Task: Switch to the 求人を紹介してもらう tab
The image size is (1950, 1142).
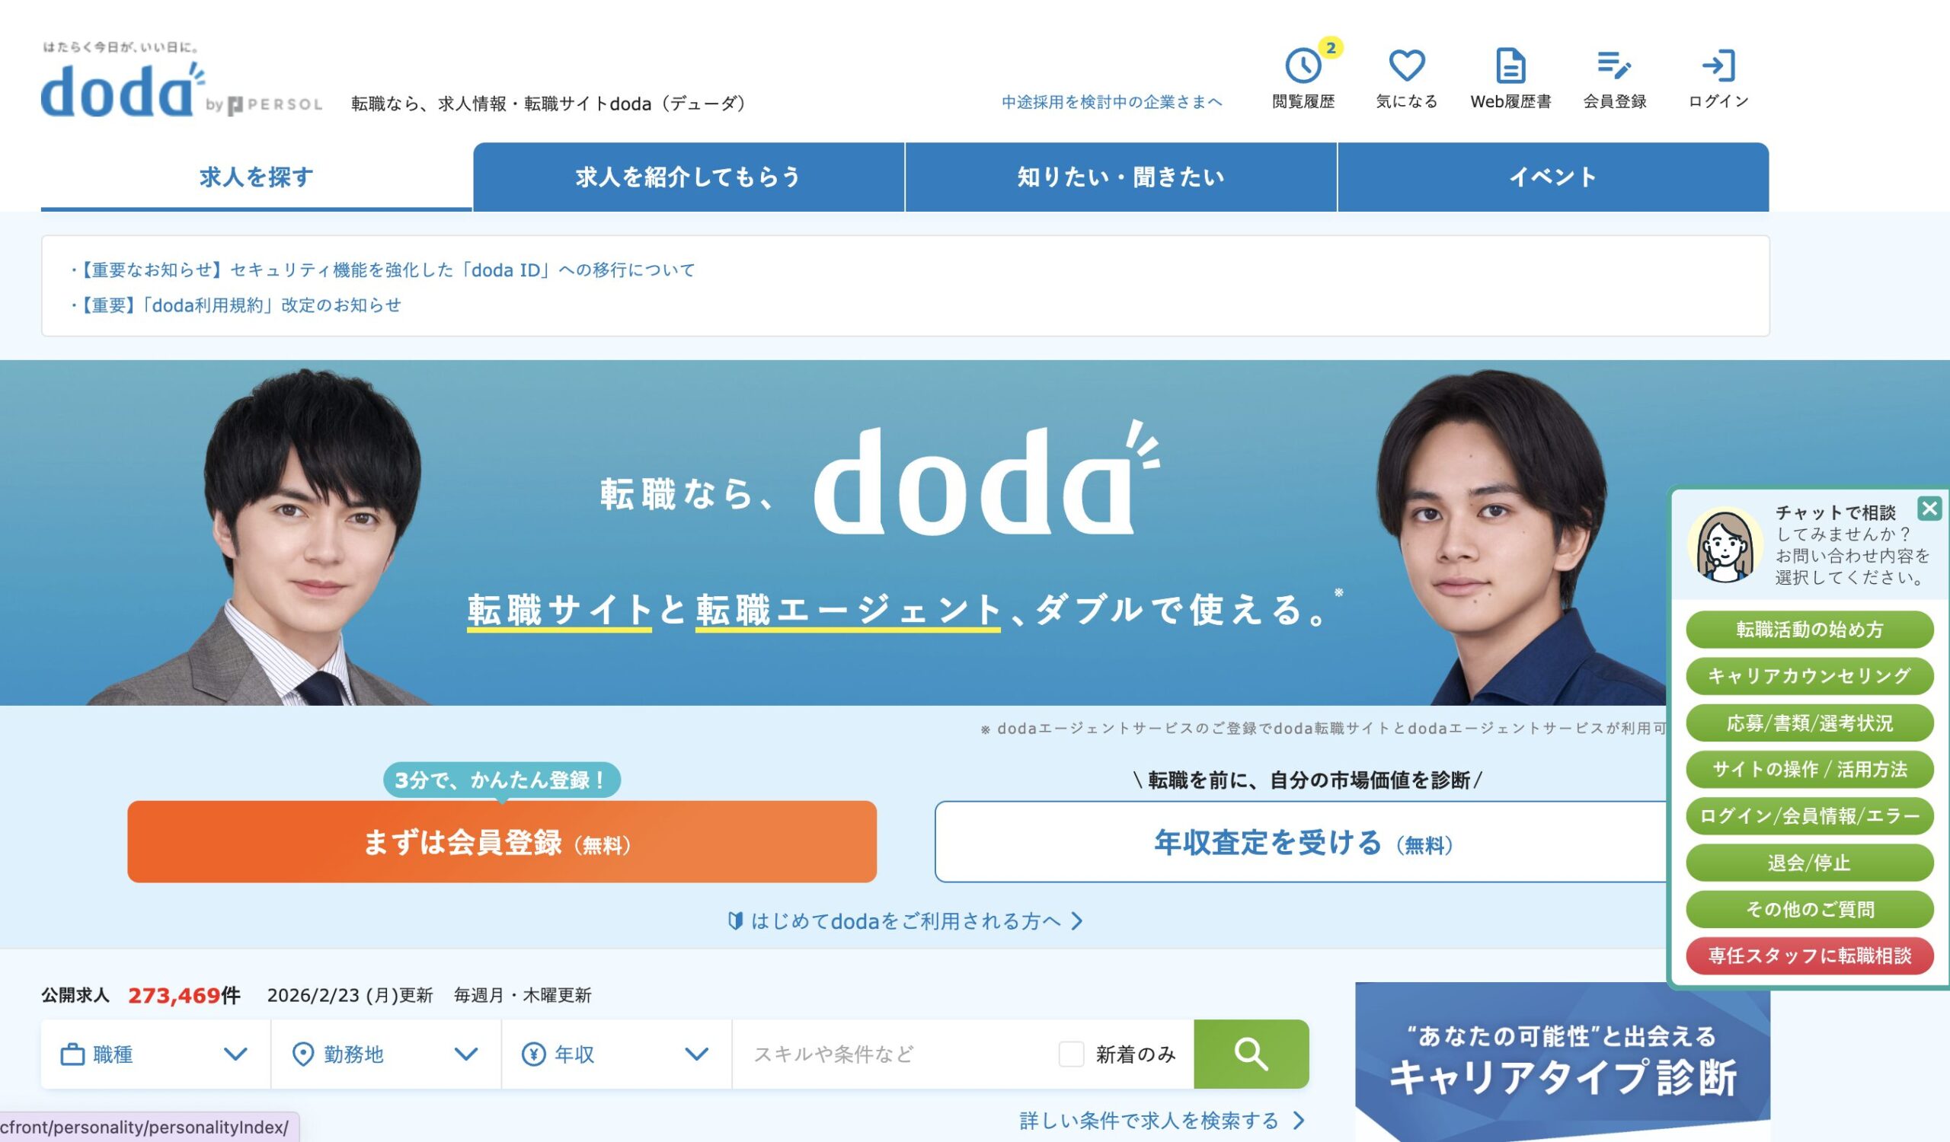Action: pos(689,177)
